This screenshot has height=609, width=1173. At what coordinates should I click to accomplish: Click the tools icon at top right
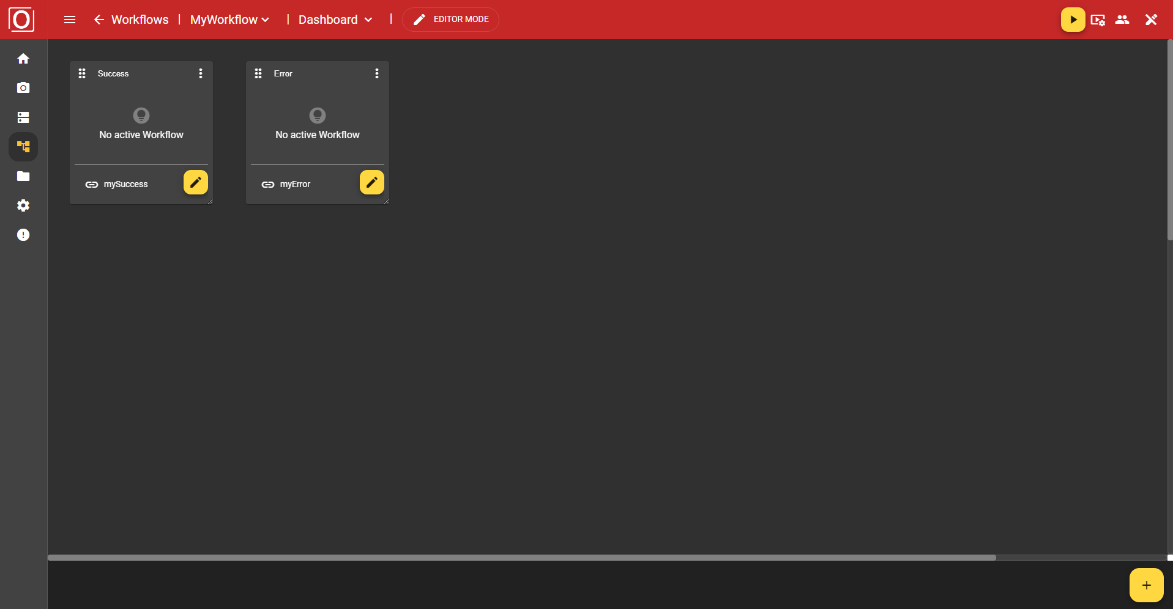[1151, 19]
